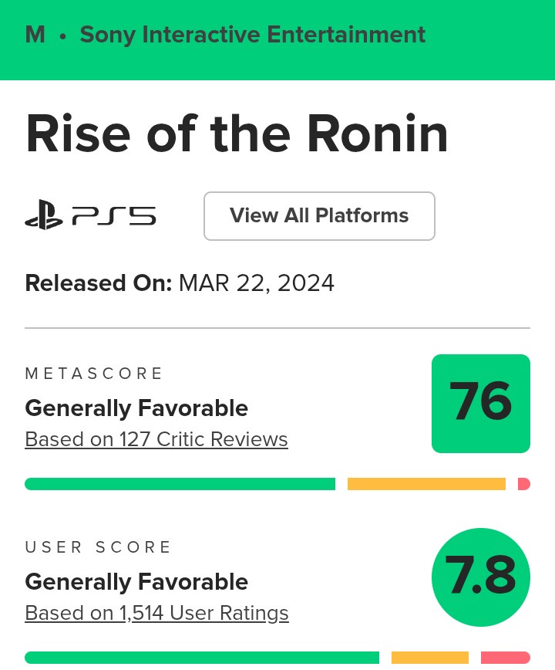Open Based on 127 Critic Reviews link

156,439
